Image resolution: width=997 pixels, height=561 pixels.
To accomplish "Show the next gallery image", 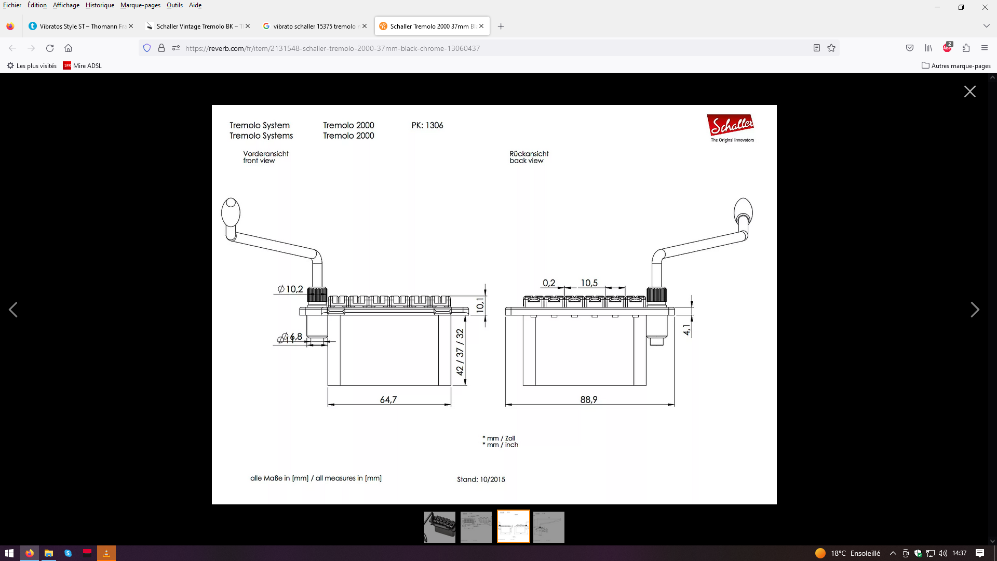I will (975, 310).
